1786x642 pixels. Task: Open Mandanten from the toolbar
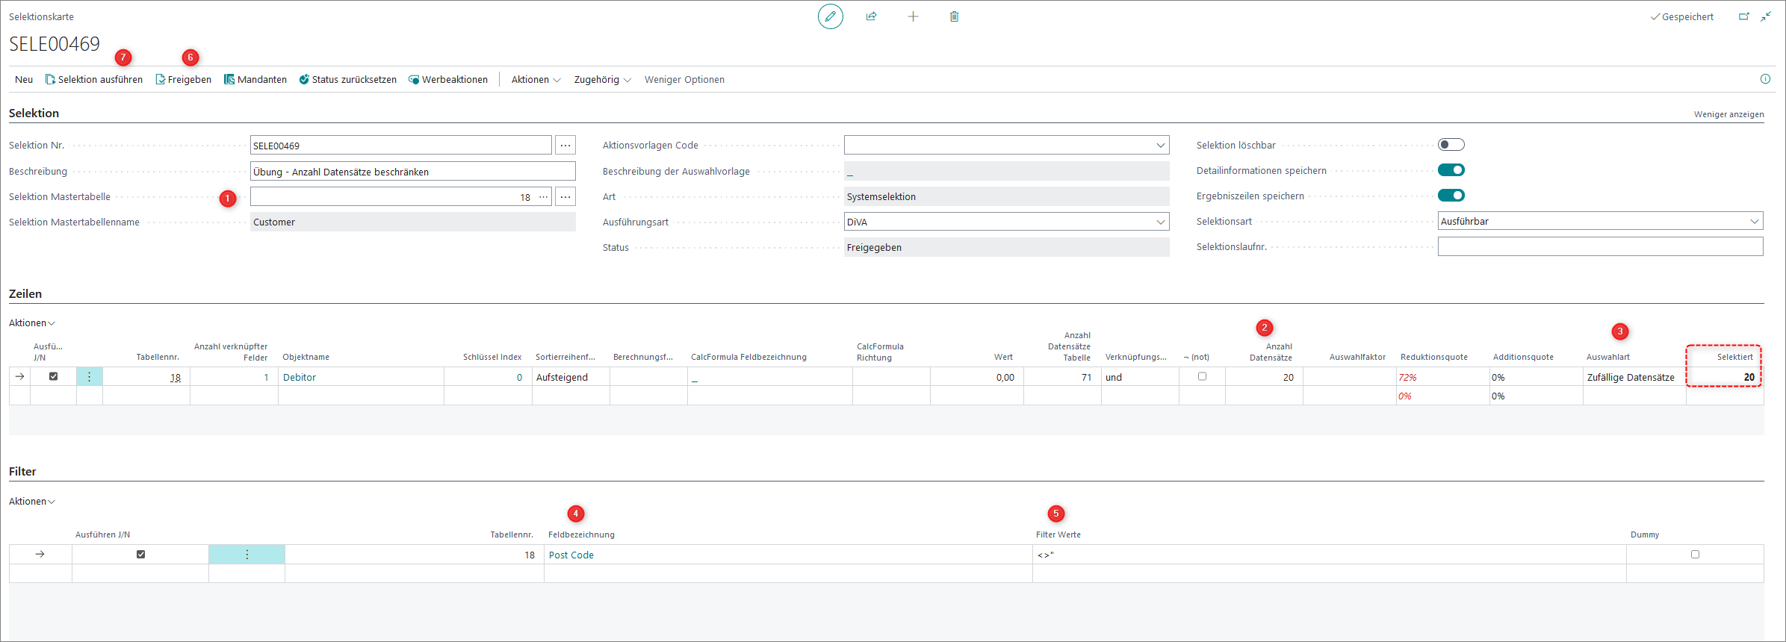(x=255, y=79)
